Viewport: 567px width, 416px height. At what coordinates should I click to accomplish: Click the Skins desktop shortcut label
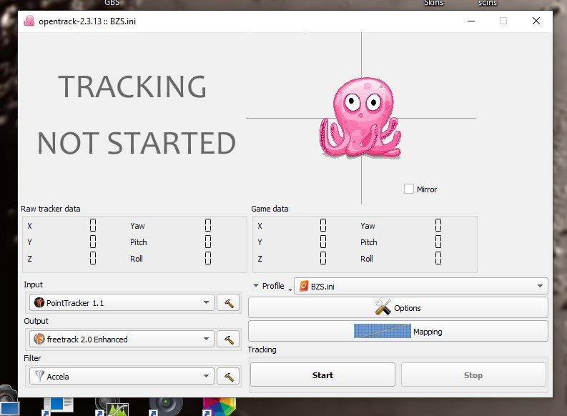(433, 3)
